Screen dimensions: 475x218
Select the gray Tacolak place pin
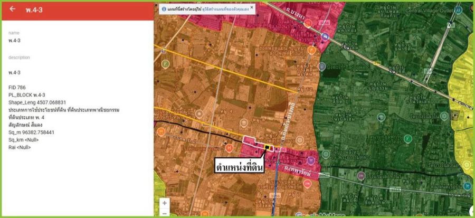click(322, 66)
